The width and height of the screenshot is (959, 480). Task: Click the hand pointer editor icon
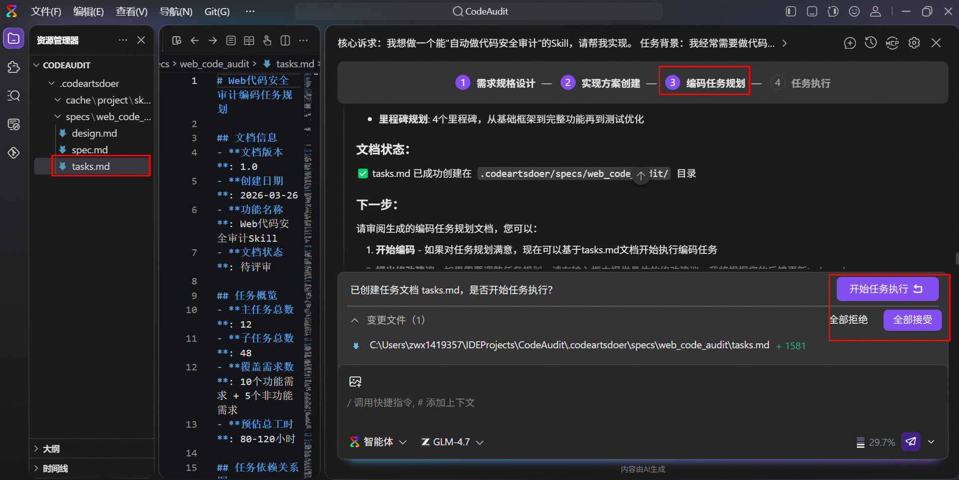(x=267, y=41)
